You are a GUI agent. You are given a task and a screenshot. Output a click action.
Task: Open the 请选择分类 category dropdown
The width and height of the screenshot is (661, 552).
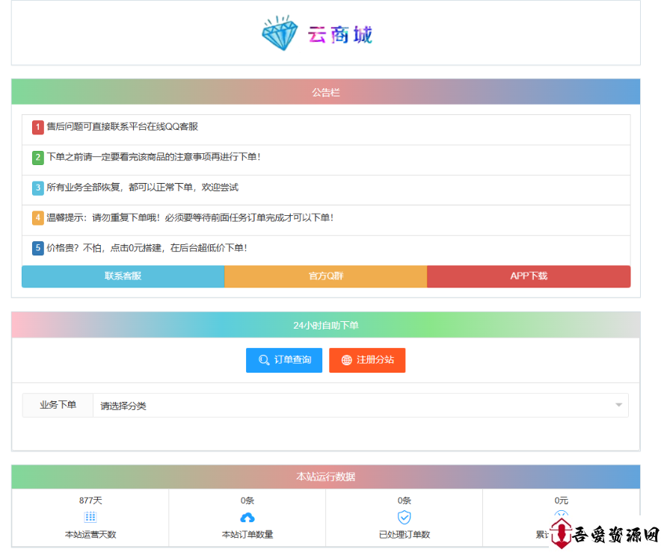click(x=359, y=406)
